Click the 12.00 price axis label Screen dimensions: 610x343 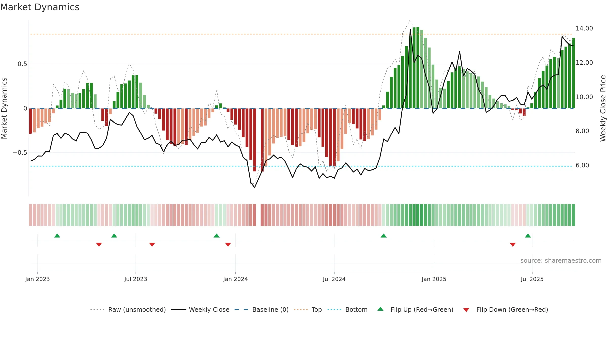584,63
